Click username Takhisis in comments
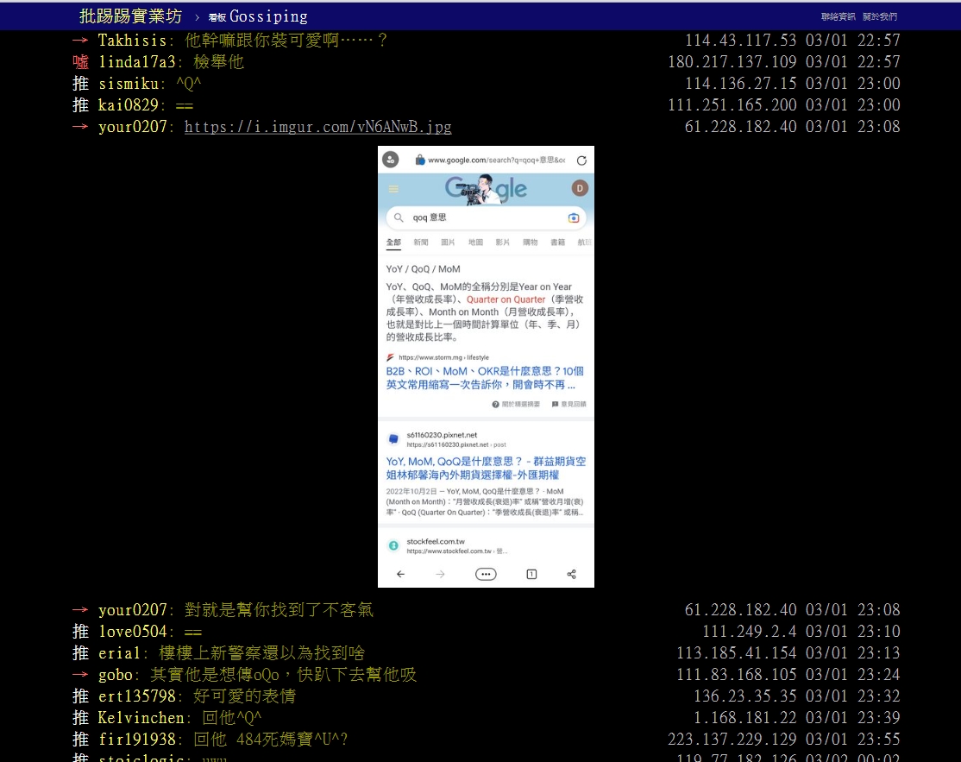Viewport: 961px width, 762px height. pos(132,41)
